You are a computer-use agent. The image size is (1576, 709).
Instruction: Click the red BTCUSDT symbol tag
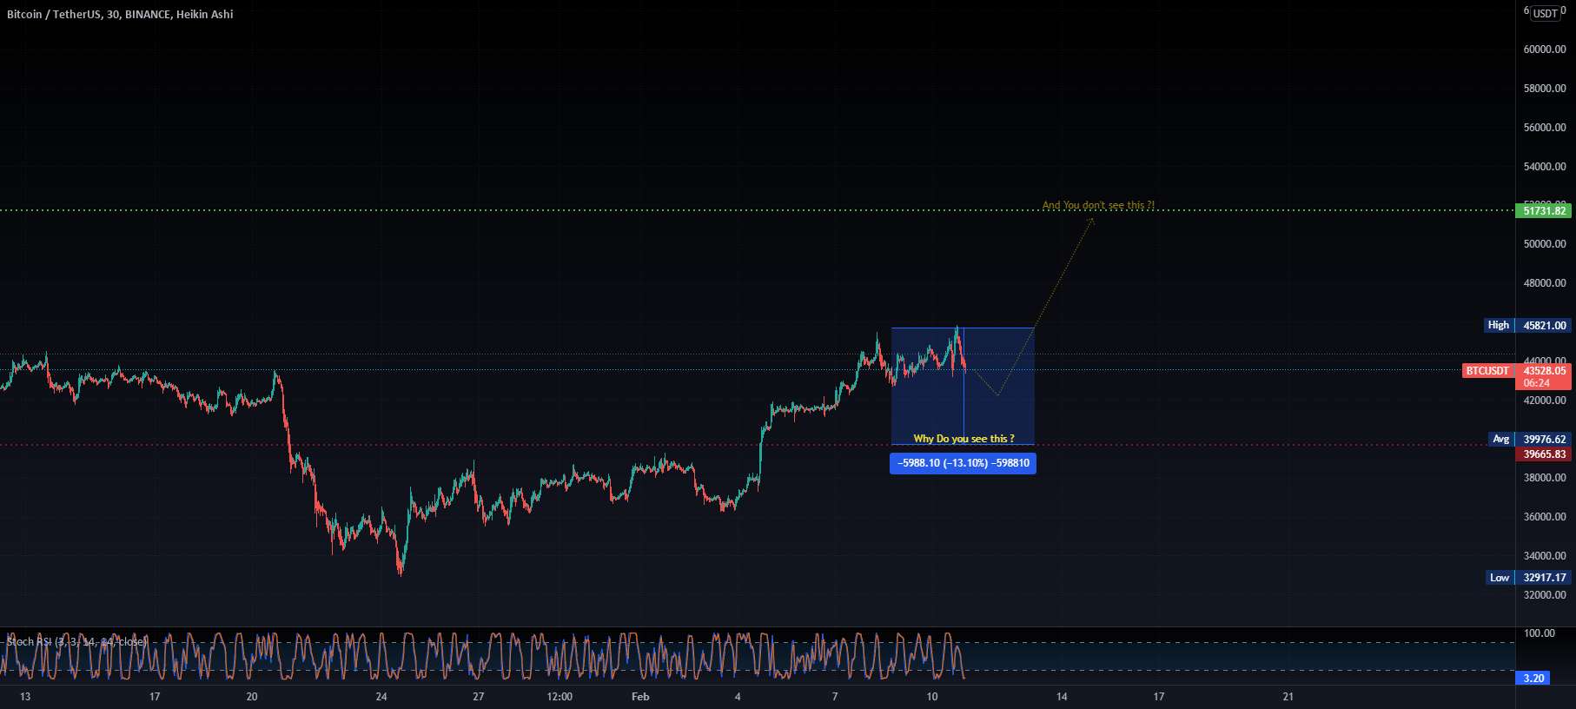tap(1487, 371)
